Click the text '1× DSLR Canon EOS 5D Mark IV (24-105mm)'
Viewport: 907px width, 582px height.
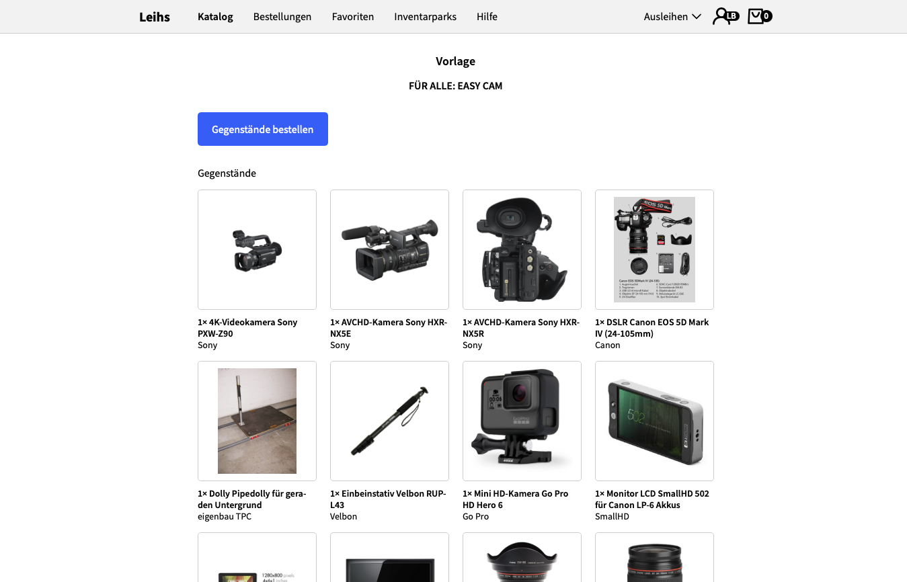tap(652, 328)
